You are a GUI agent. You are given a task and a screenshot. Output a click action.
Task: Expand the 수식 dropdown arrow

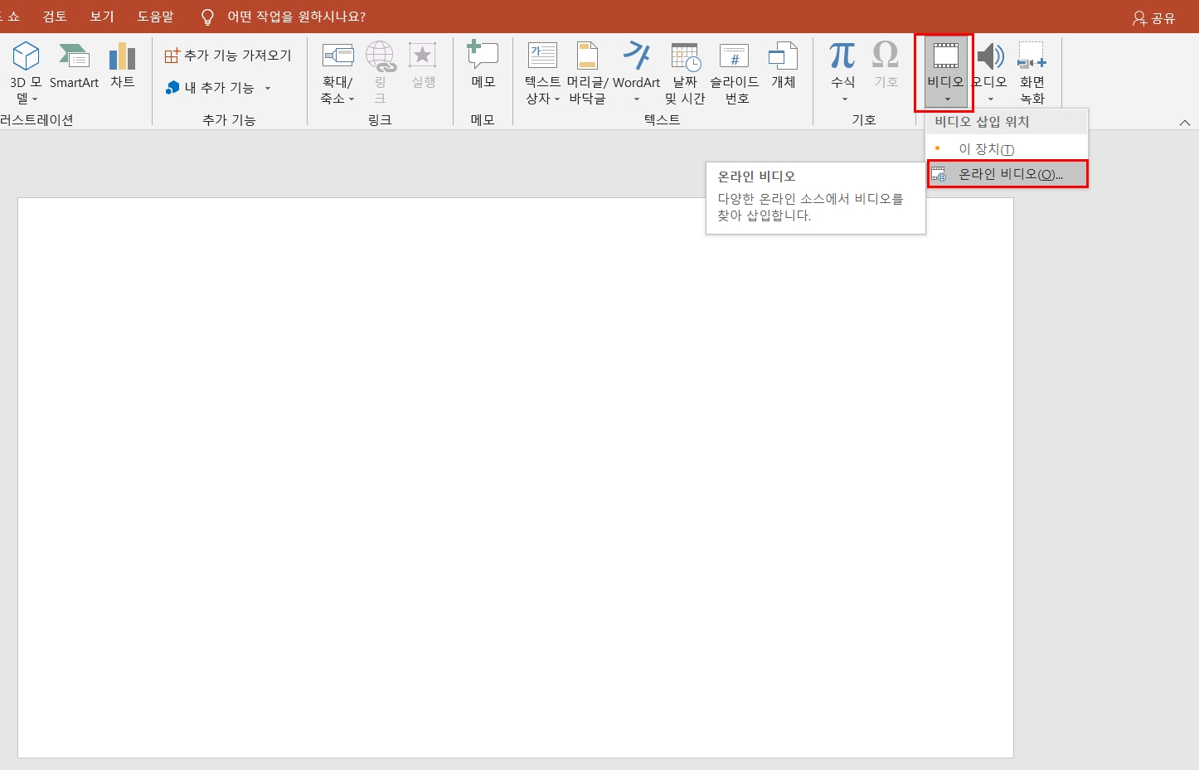pos(845,99)
